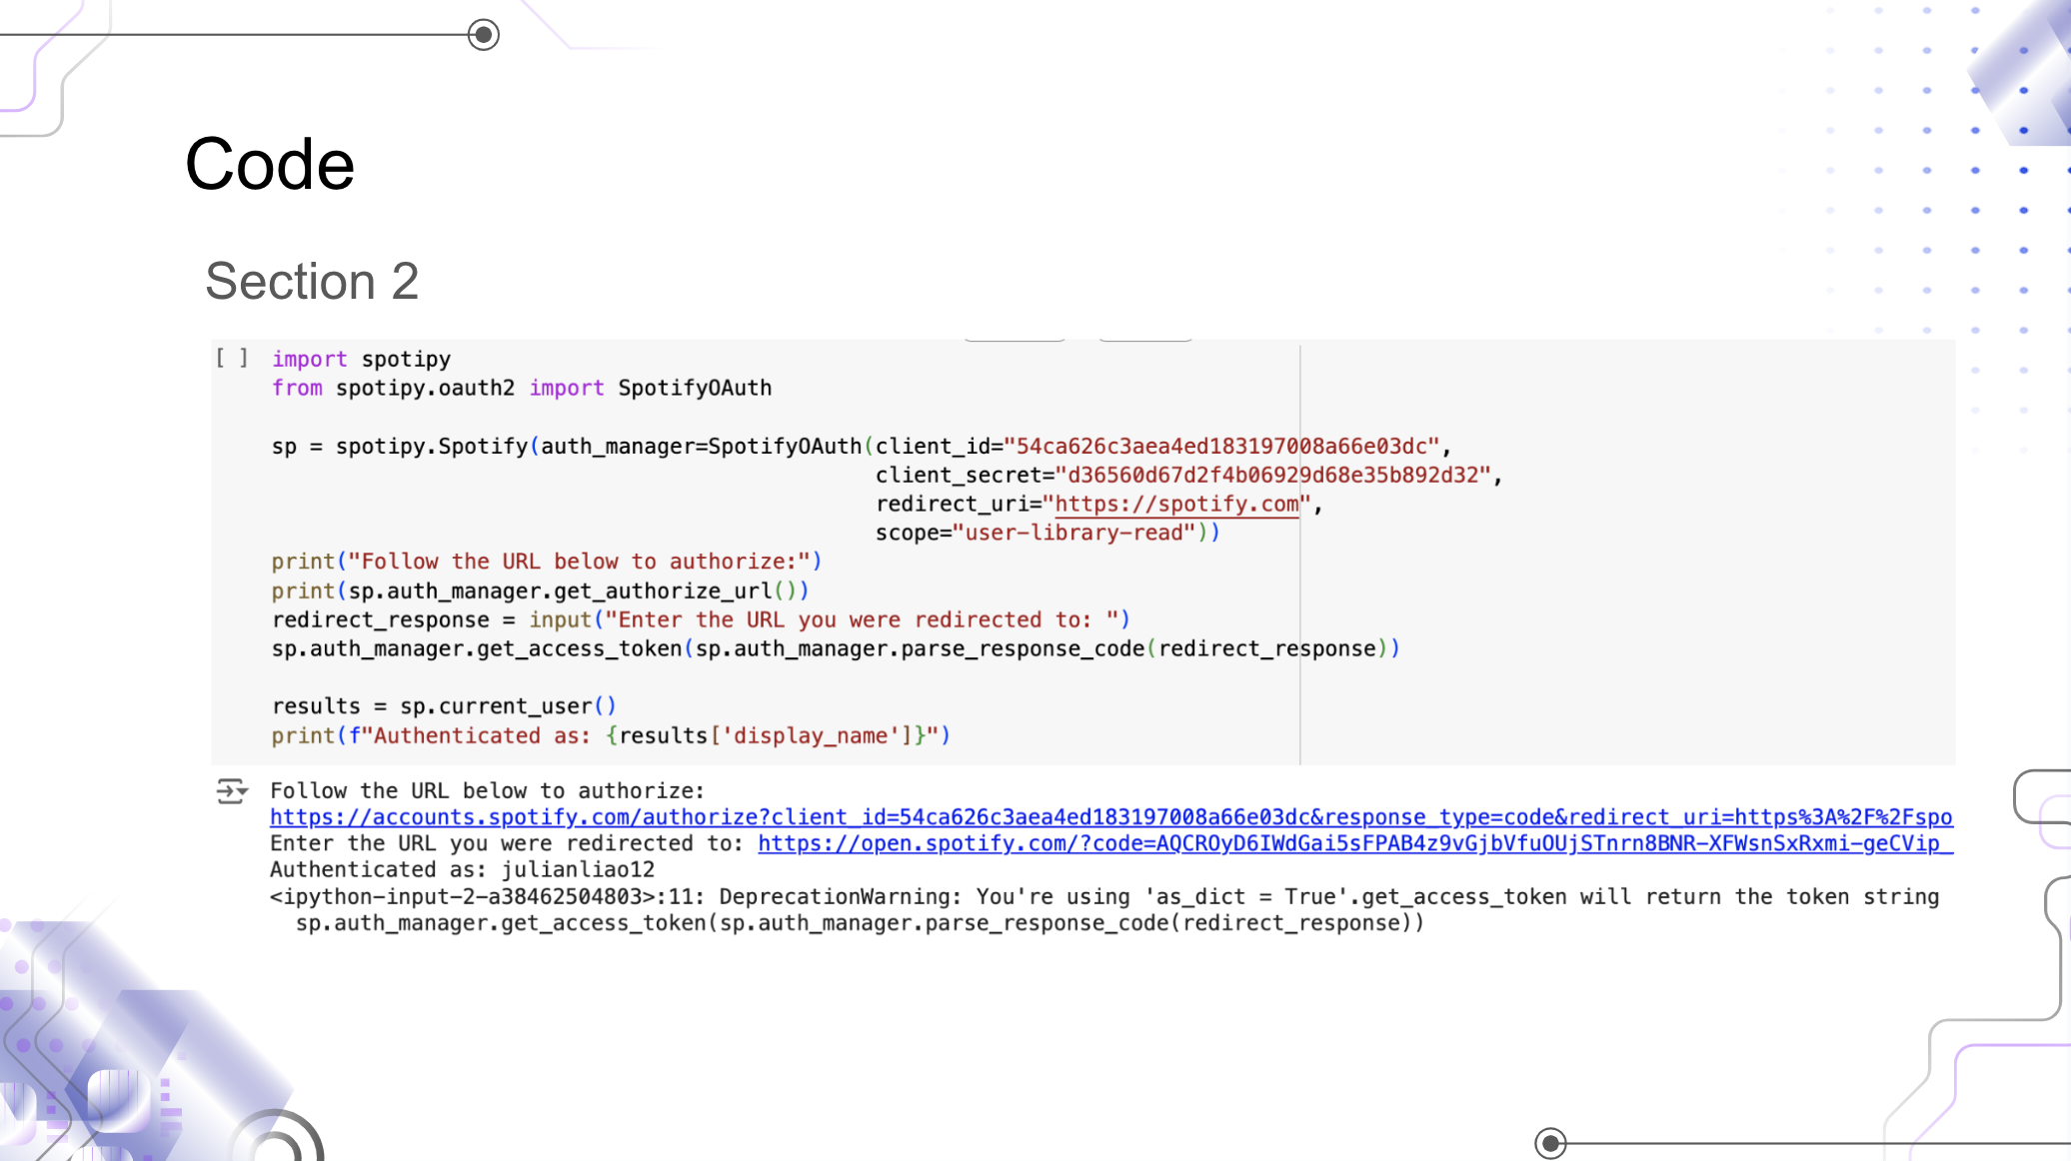Click the "Code" slide title
Viewport: 2071px width, 1161px height.
click(270, 165)
